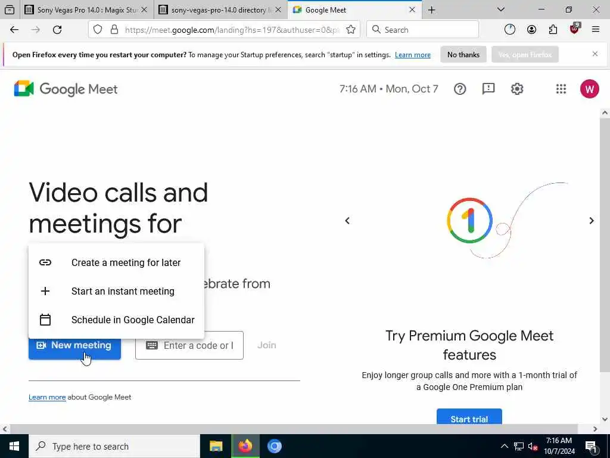Open the Google apps grid
Image resolution: width=610 pixels, height=458 pixels.
[x=561, y=89]
